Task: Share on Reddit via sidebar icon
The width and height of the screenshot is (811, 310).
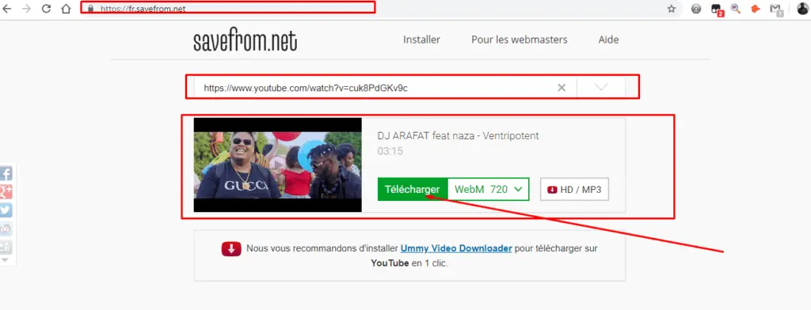Action: (6, 229)
